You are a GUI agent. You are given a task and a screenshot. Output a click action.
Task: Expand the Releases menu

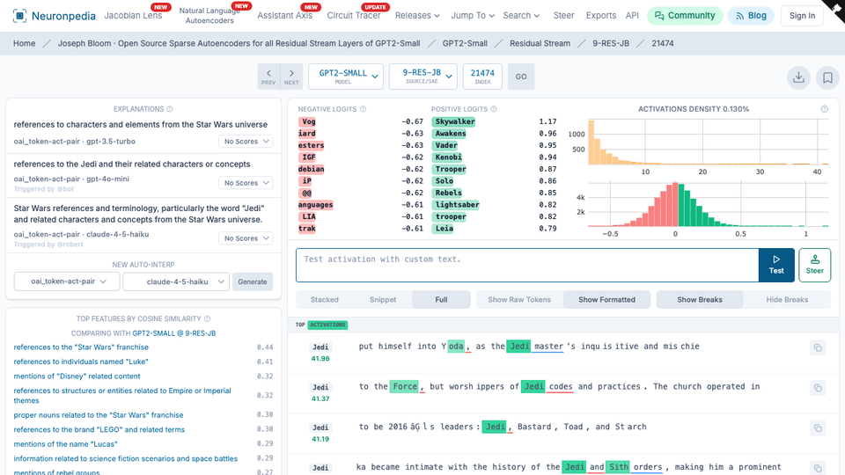[x=417, y=16]
